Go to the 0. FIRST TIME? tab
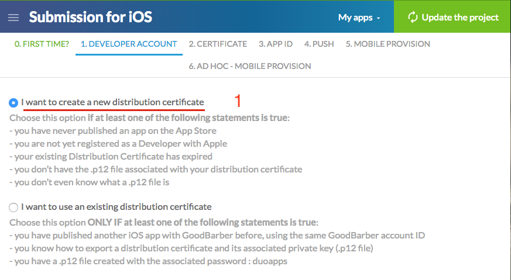This screenshot has height=280, width=511. pos(42,44)
